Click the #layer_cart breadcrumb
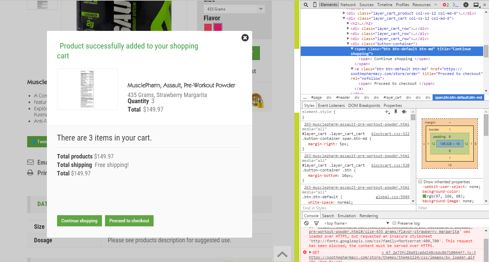489x262 pixels. point(392,97)
